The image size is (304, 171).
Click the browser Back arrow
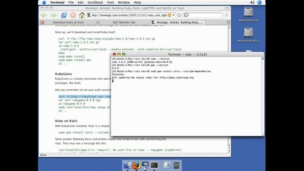(x=44, y=15)
